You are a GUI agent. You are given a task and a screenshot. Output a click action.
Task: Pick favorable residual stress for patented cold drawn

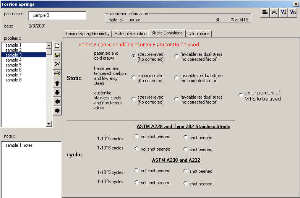(x=177, y=56)
